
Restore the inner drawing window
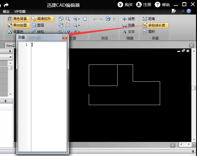point(183,51)
